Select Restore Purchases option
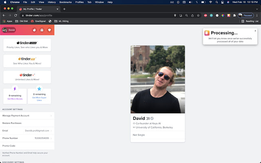Screen dimensions: 261x163 [27, 123]
